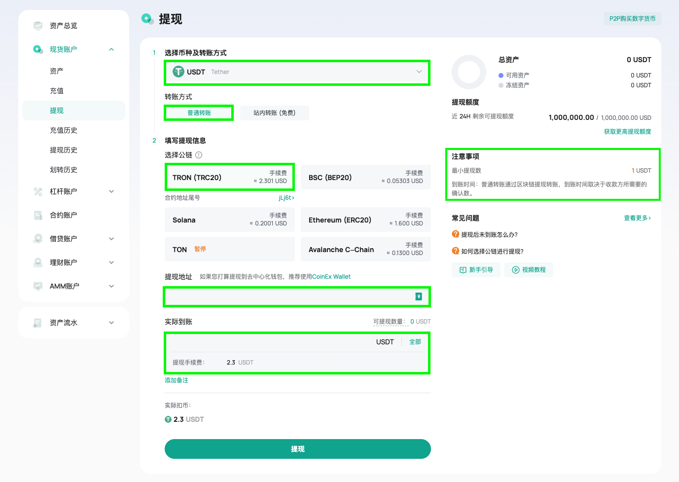This screenshot has height=482, width=679.
Task: Click the 提现 page title logo
Action: [x=147, y=19]
